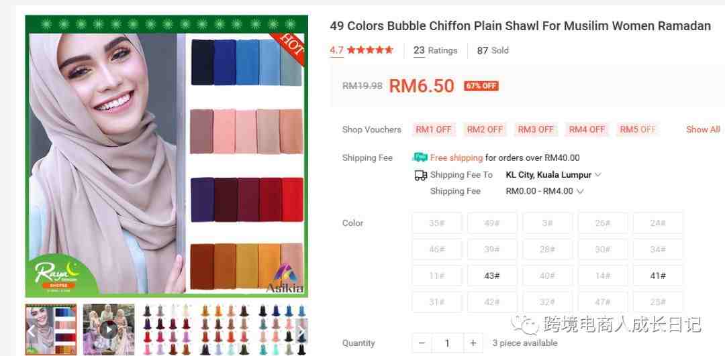Click the previous thumbnail arrow
The image size is (725, 356).
point(31,331)
